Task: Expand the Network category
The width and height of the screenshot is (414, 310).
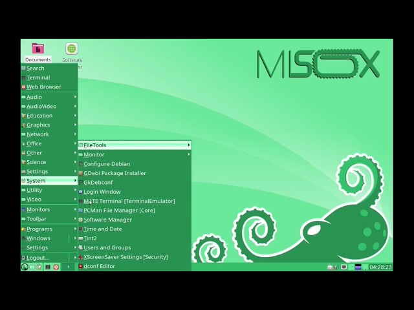Action: coord(49,134)
